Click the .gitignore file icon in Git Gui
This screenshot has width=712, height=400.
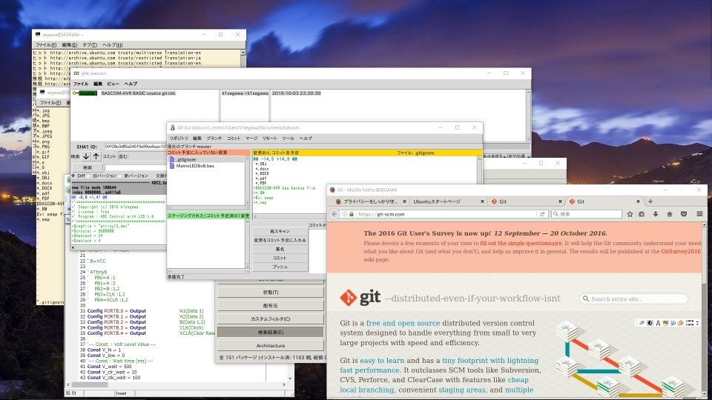pos(172,160)
